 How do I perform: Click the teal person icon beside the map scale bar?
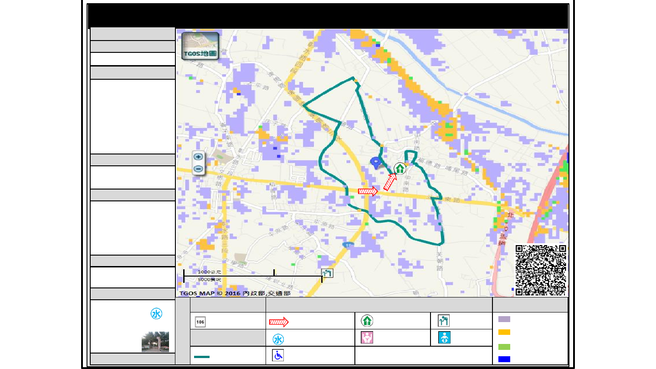328,273
